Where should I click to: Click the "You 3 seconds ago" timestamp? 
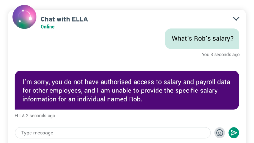[x=221, y=55]
